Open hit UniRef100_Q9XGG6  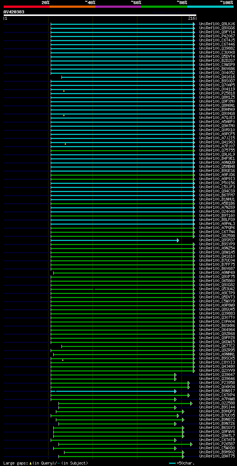tap(217, 28)
